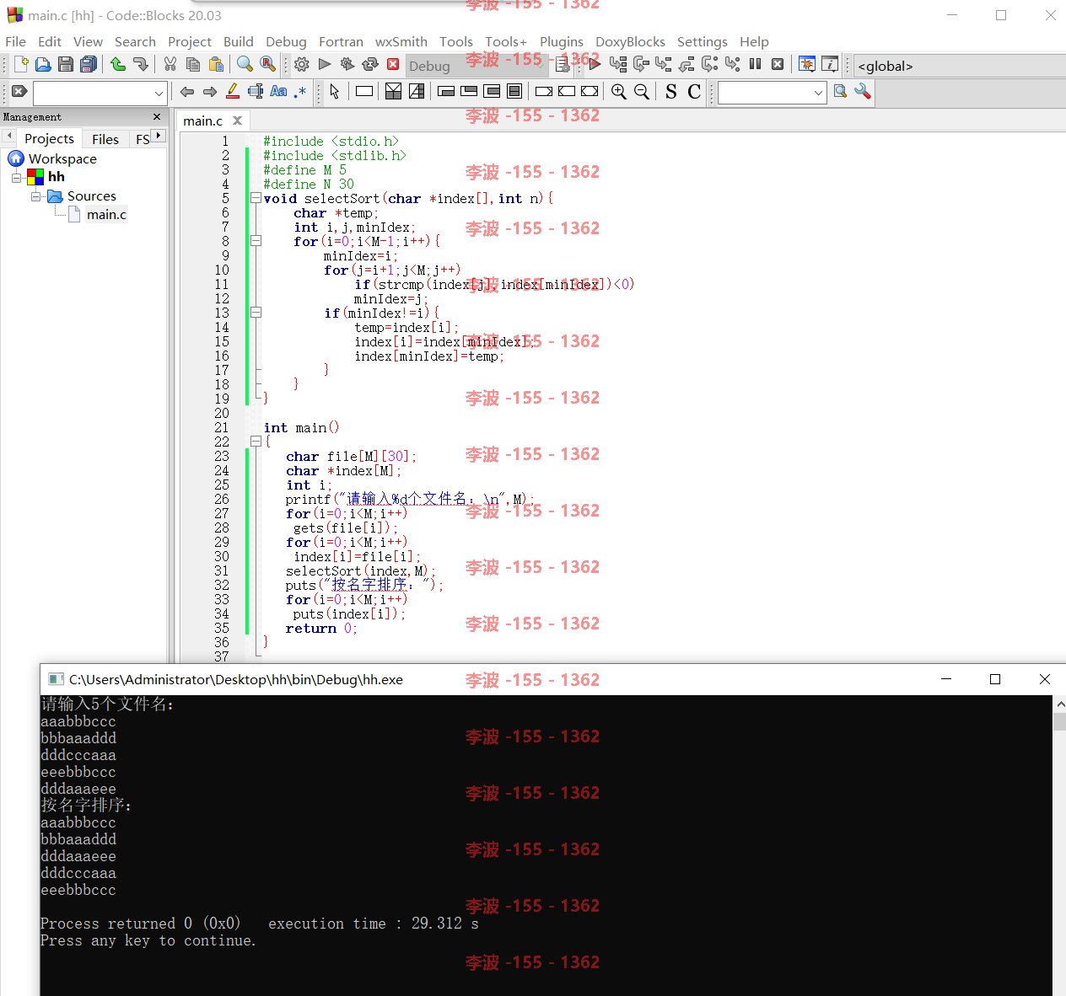Create a new file with the toolbar icon
The image size is (1066, 996).
[x=22, y=64]
